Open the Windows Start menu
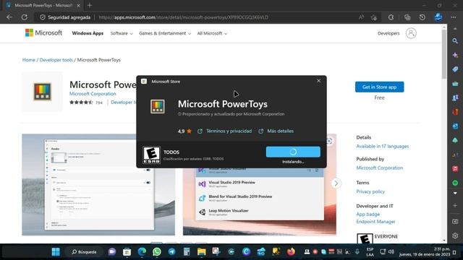Screen dimensions: 463x260 [56, 252]
